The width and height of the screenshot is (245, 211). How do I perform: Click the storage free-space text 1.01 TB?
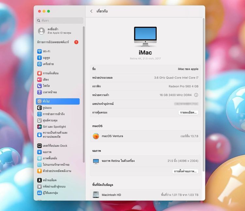point(180,195)
